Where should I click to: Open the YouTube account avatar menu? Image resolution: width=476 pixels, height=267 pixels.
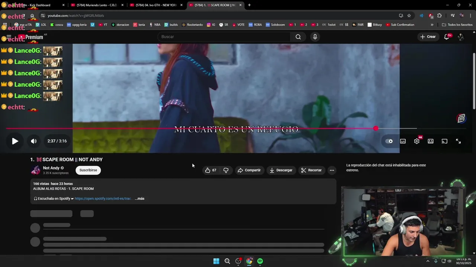pyautogui.click(x=461, y=37)
